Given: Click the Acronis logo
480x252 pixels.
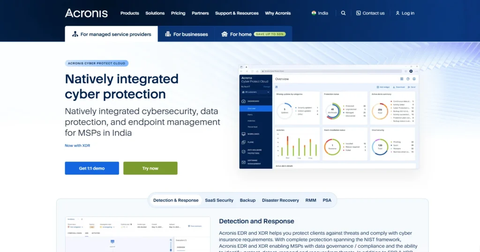Looking at the screenshot, I should (86, 13).
